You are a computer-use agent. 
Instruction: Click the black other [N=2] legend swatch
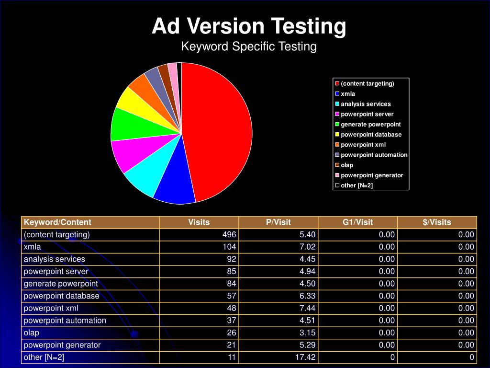[x=337, y=185]
